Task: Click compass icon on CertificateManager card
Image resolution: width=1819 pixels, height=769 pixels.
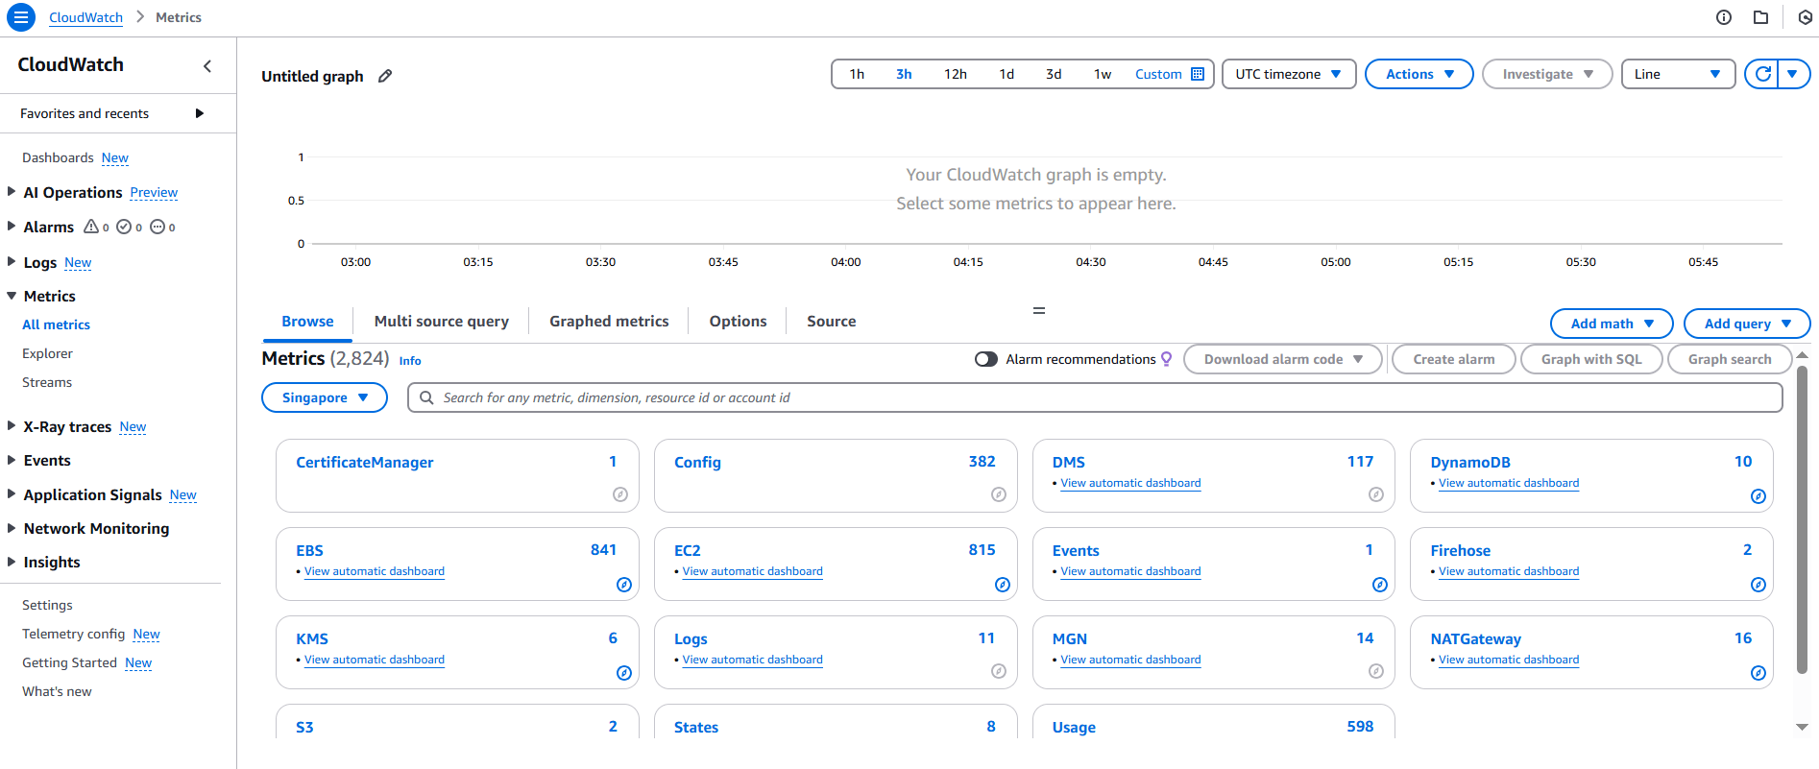Action: tap(620, 494)
